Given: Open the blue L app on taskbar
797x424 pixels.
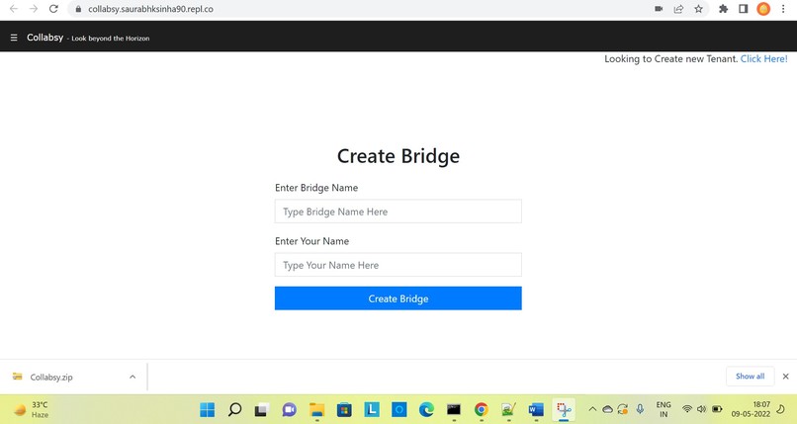Looking at the screenshot, I should pos(372,409).
